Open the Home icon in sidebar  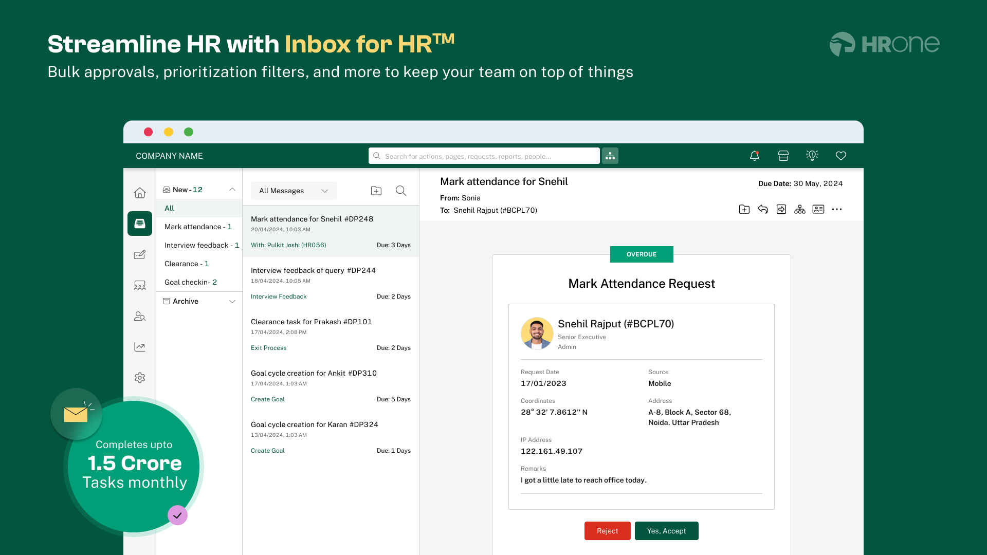[139, 193]
